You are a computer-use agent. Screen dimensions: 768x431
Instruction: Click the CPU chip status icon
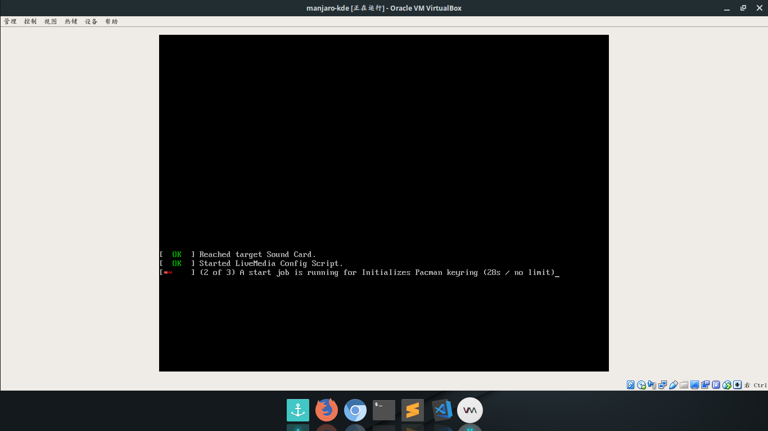click(x=716, y=385)
